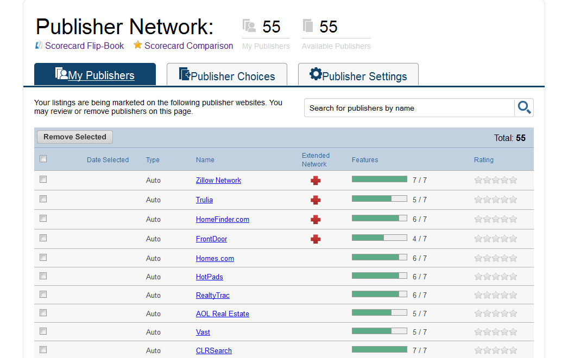Click the Homes.com star rating
This screenshot has height=358, width=568.
click(496, 258)
